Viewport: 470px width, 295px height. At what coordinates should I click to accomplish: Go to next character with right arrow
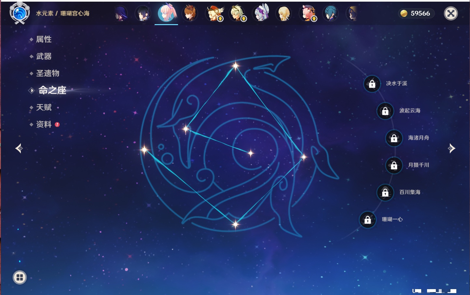[x=451, y=148]
